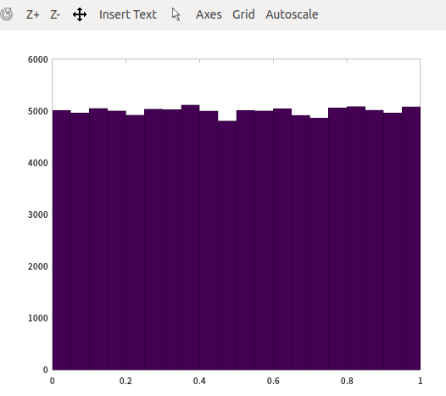Image resolution: width=446 pixels, height=396 pixels.
Task: Toggle the Grid display
Action: click(x=243, y=14)
